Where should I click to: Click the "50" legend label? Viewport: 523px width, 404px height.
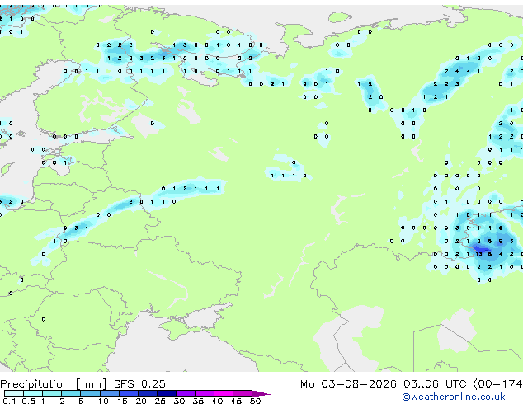[x=255, y=401]
